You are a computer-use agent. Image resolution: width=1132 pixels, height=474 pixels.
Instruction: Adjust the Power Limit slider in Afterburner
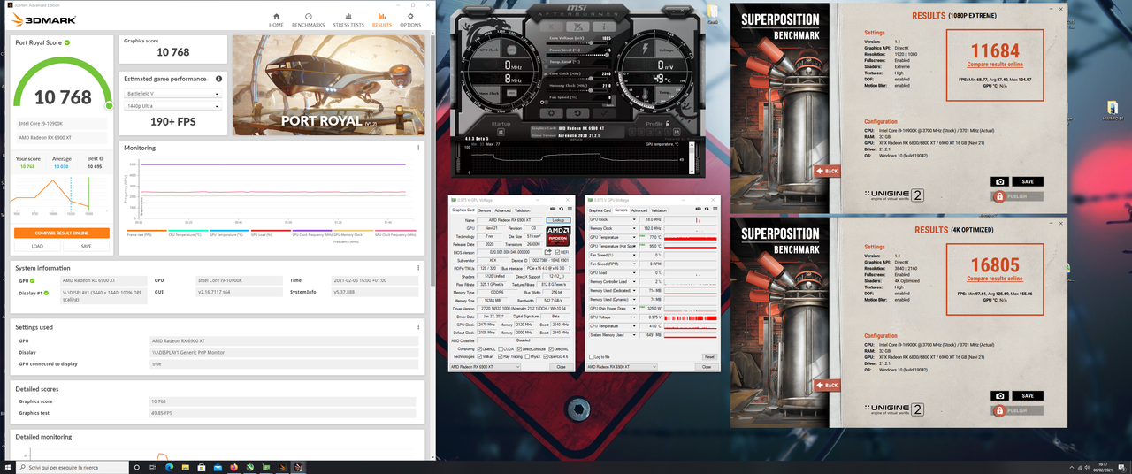577,55
